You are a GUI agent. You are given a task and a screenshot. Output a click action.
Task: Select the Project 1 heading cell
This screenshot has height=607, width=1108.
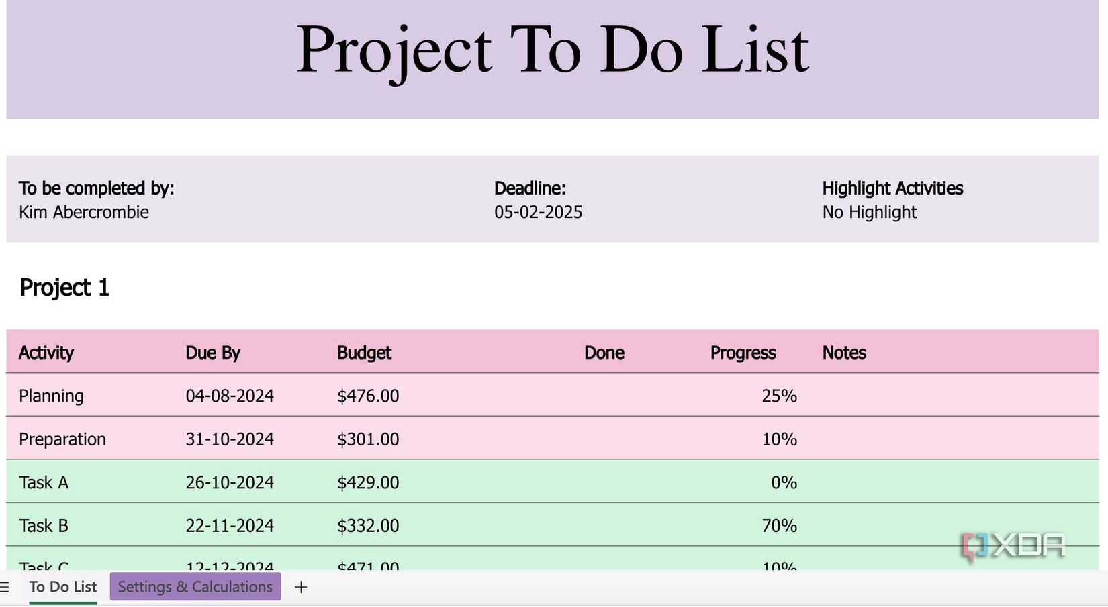(64, 287)
